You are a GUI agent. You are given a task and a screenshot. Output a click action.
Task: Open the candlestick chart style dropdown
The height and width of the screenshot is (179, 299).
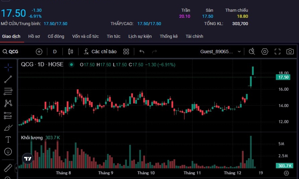coord(71,51)
